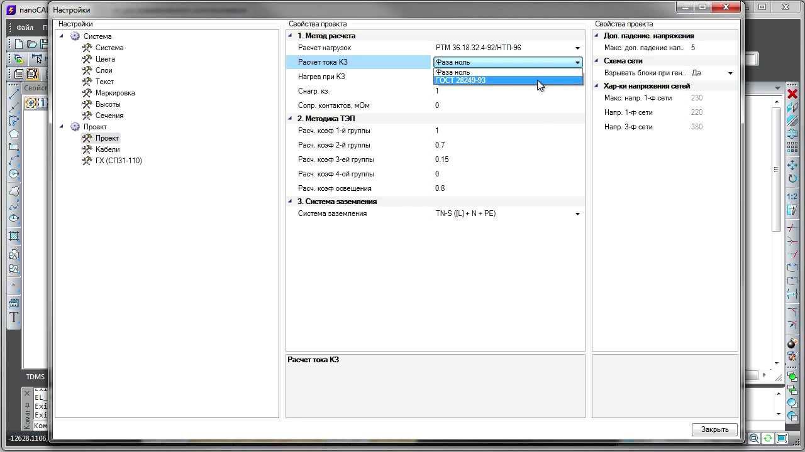The width and height of the screenshot is (805, 452).
Task: Close the command line panel
Action: click(x=27, y=394)
